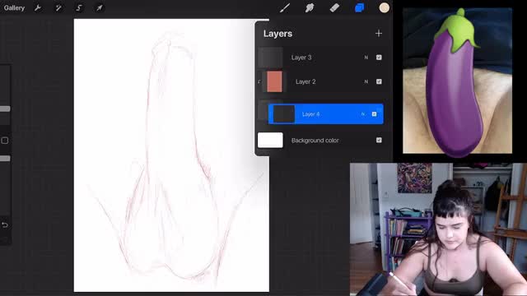Toggle Background color visibility checkbox
The image size is (527, 296).
379,141
